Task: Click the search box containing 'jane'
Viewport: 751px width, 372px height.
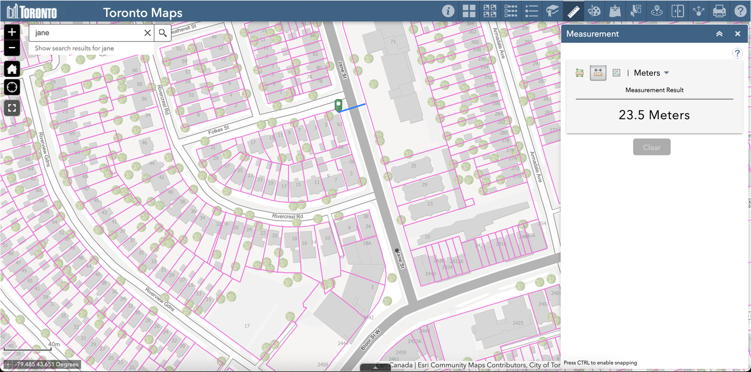Action: [88, 33]
